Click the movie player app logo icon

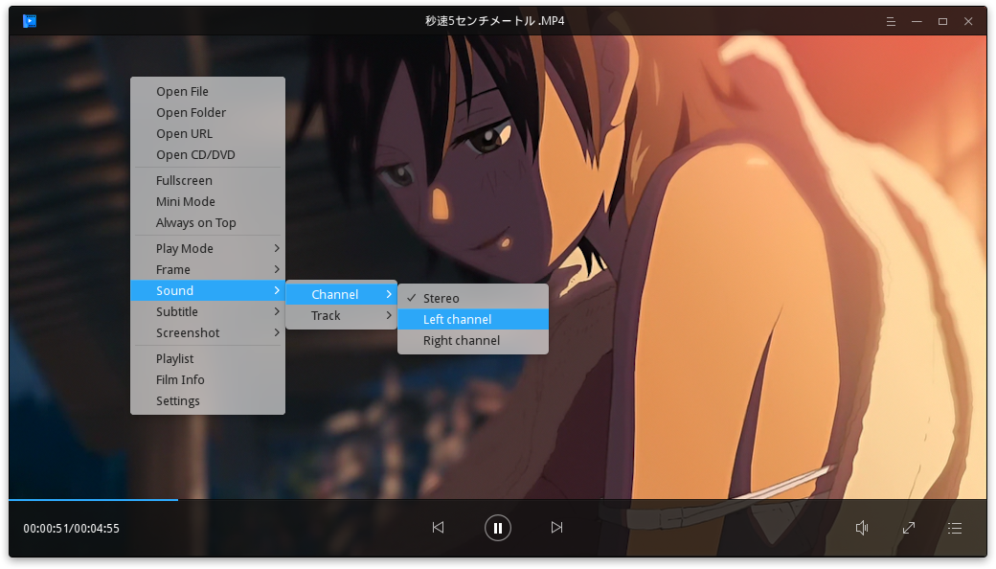click(x=30, y=21)
